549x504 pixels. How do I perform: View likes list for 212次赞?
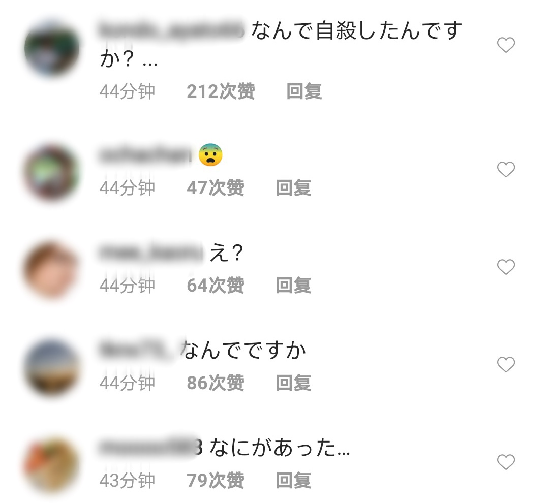pos(221,91)
